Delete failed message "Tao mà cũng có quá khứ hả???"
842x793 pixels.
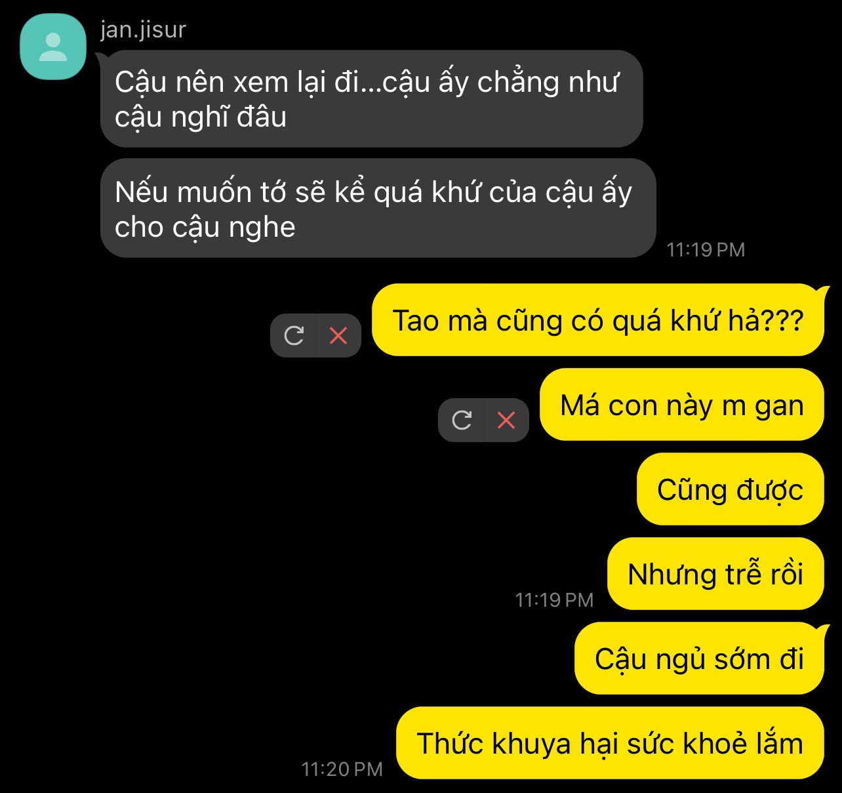[338, 336]
